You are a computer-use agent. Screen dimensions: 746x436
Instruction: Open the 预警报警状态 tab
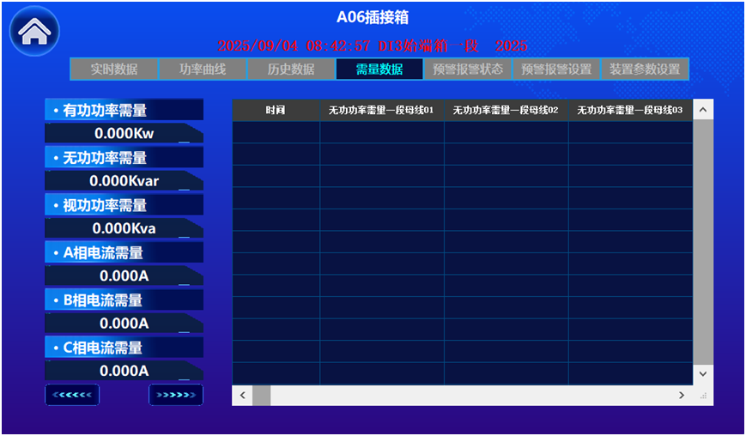[468, 69]
